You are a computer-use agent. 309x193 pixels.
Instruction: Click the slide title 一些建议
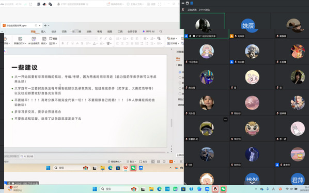24,68
